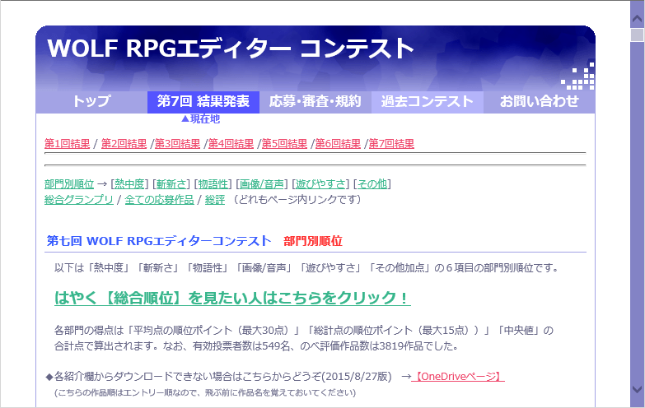Jump to the 物語性 ranking link
Screen dimensions: 645x408
pos(213,184)
